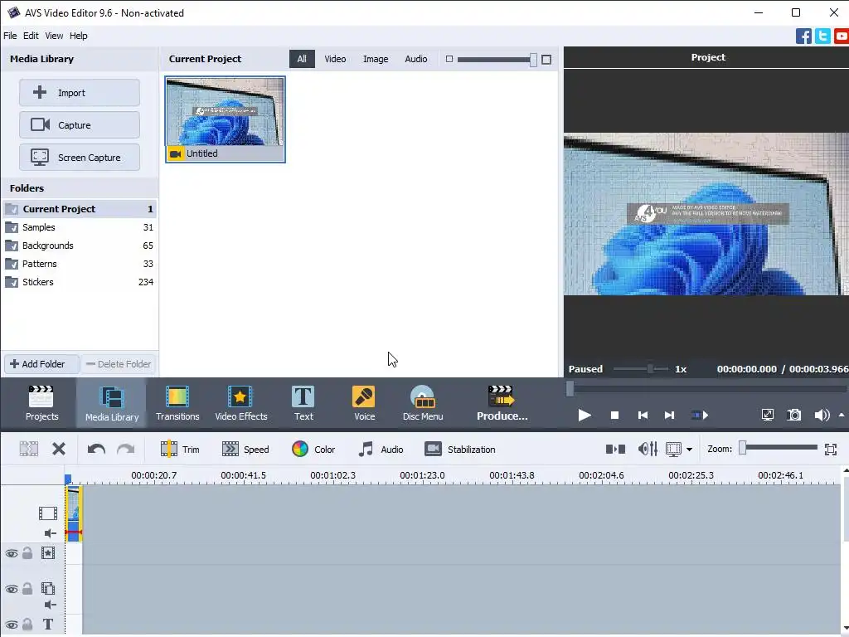This screenshot has height=637, width=849.
Task: Click the Capture button
Action: [x=80, y=125]
